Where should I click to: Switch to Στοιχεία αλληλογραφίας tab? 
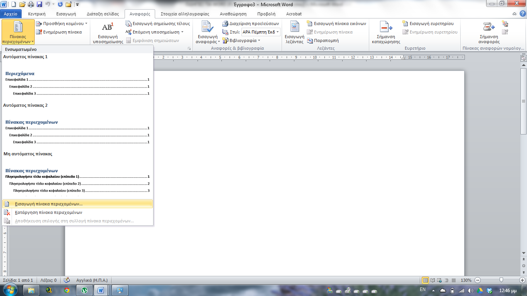click(x=185, y=14)
